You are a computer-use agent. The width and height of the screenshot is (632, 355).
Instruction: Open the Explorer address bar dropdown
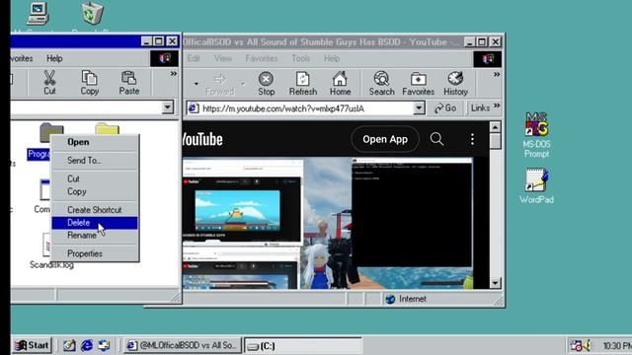167,107
